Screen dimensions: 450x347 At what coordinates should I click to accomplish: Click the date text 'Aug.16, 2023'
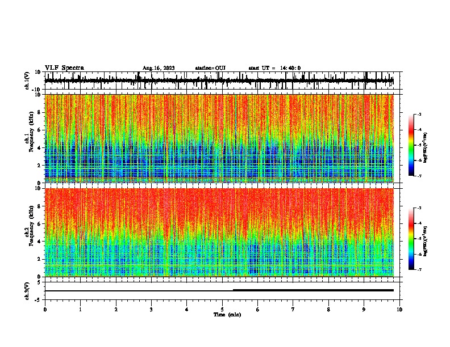(159, 68)
